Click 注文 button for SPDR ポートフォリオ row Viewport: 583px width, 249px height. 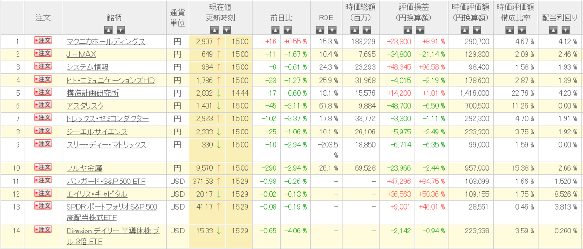click(43, 206)
